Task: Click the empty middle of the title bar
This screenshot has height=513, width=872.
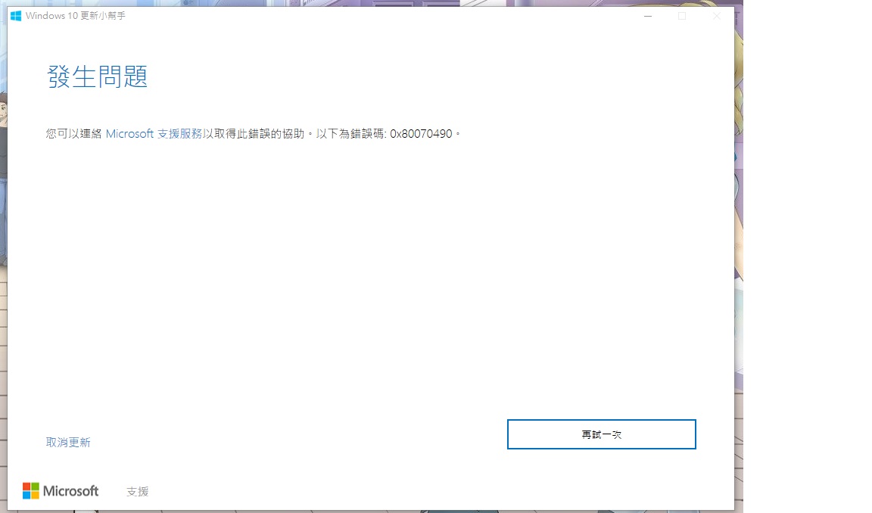Action: [x=378, y=16]
